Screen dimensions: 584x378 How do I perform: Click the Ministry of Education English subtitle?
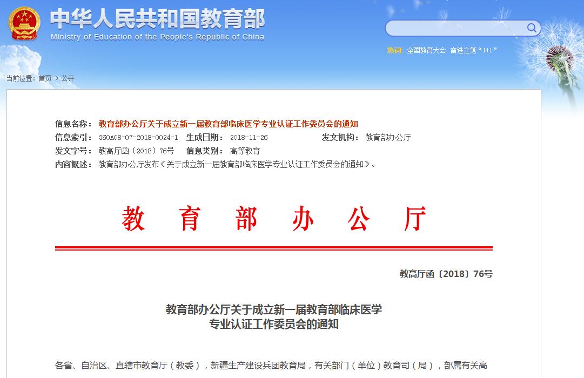(x=157, y=37)
